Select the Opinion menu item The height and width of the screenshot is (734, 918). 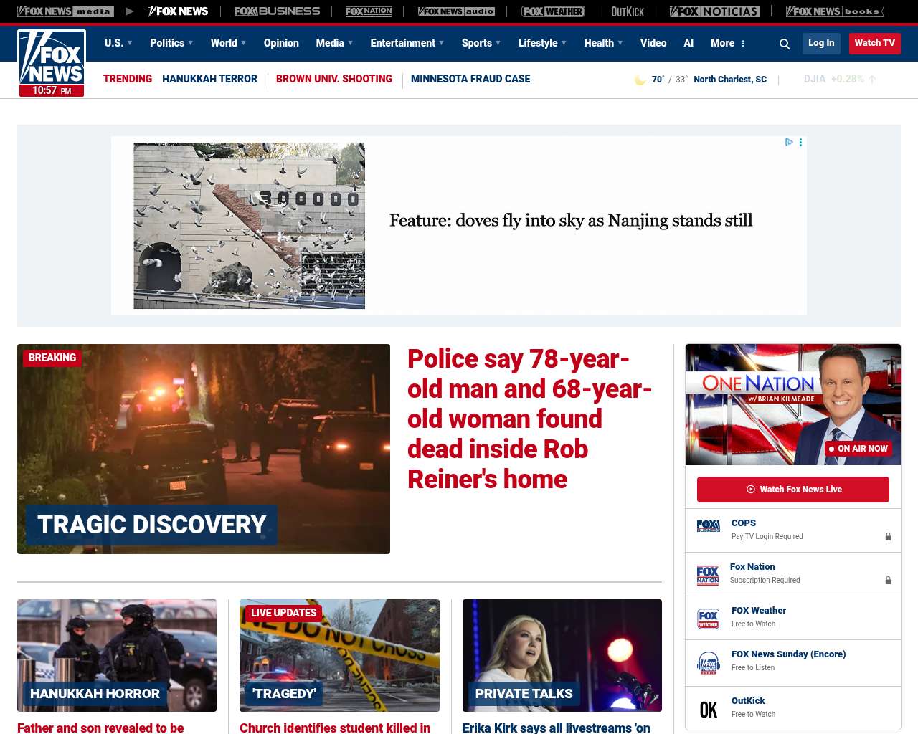point(281,43)
